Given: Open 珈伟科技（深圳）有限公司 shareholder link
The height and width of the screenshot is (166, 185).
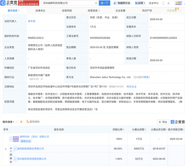Looking at the screenshot, I should (34, 137).
